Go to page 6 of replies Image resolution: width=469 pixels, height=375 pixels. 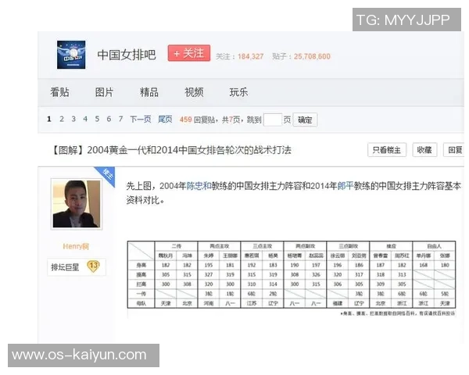coord(109,119)
